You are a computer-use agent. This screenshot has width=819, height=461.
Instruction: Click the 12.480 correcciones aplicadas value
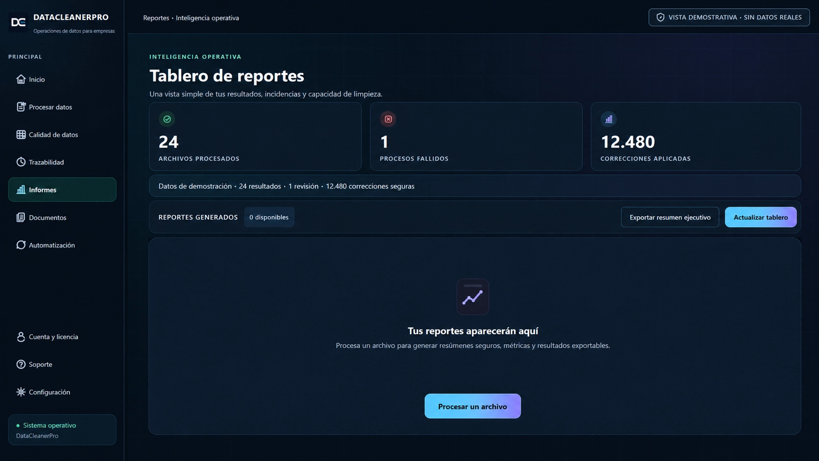click(628, 142)
